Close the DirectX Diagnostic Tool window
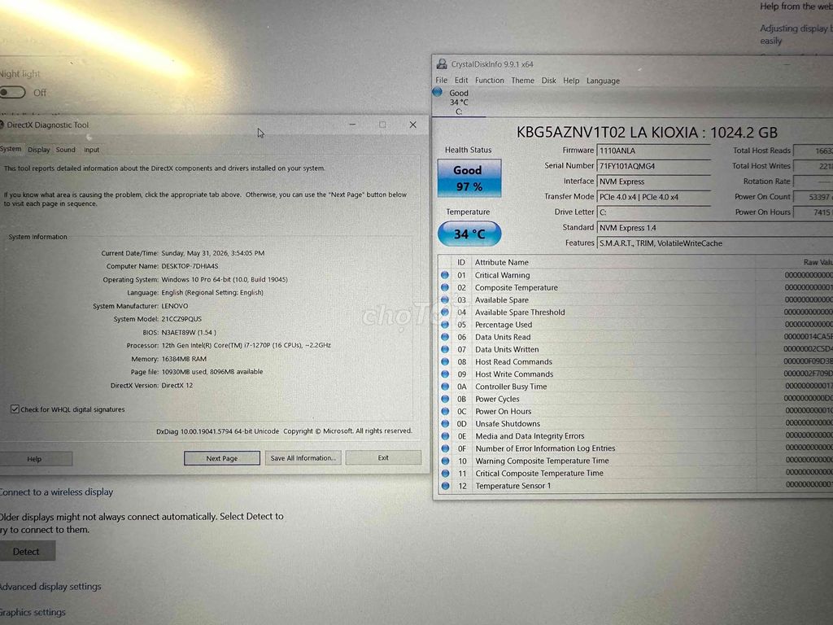This screenshot has height=625, width=833. (412, 125)
